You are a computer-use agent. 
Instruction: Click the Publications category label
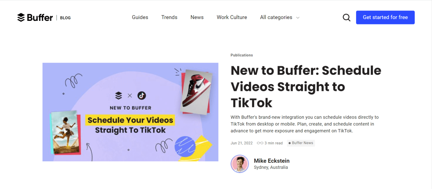click(x=242, y=55)
